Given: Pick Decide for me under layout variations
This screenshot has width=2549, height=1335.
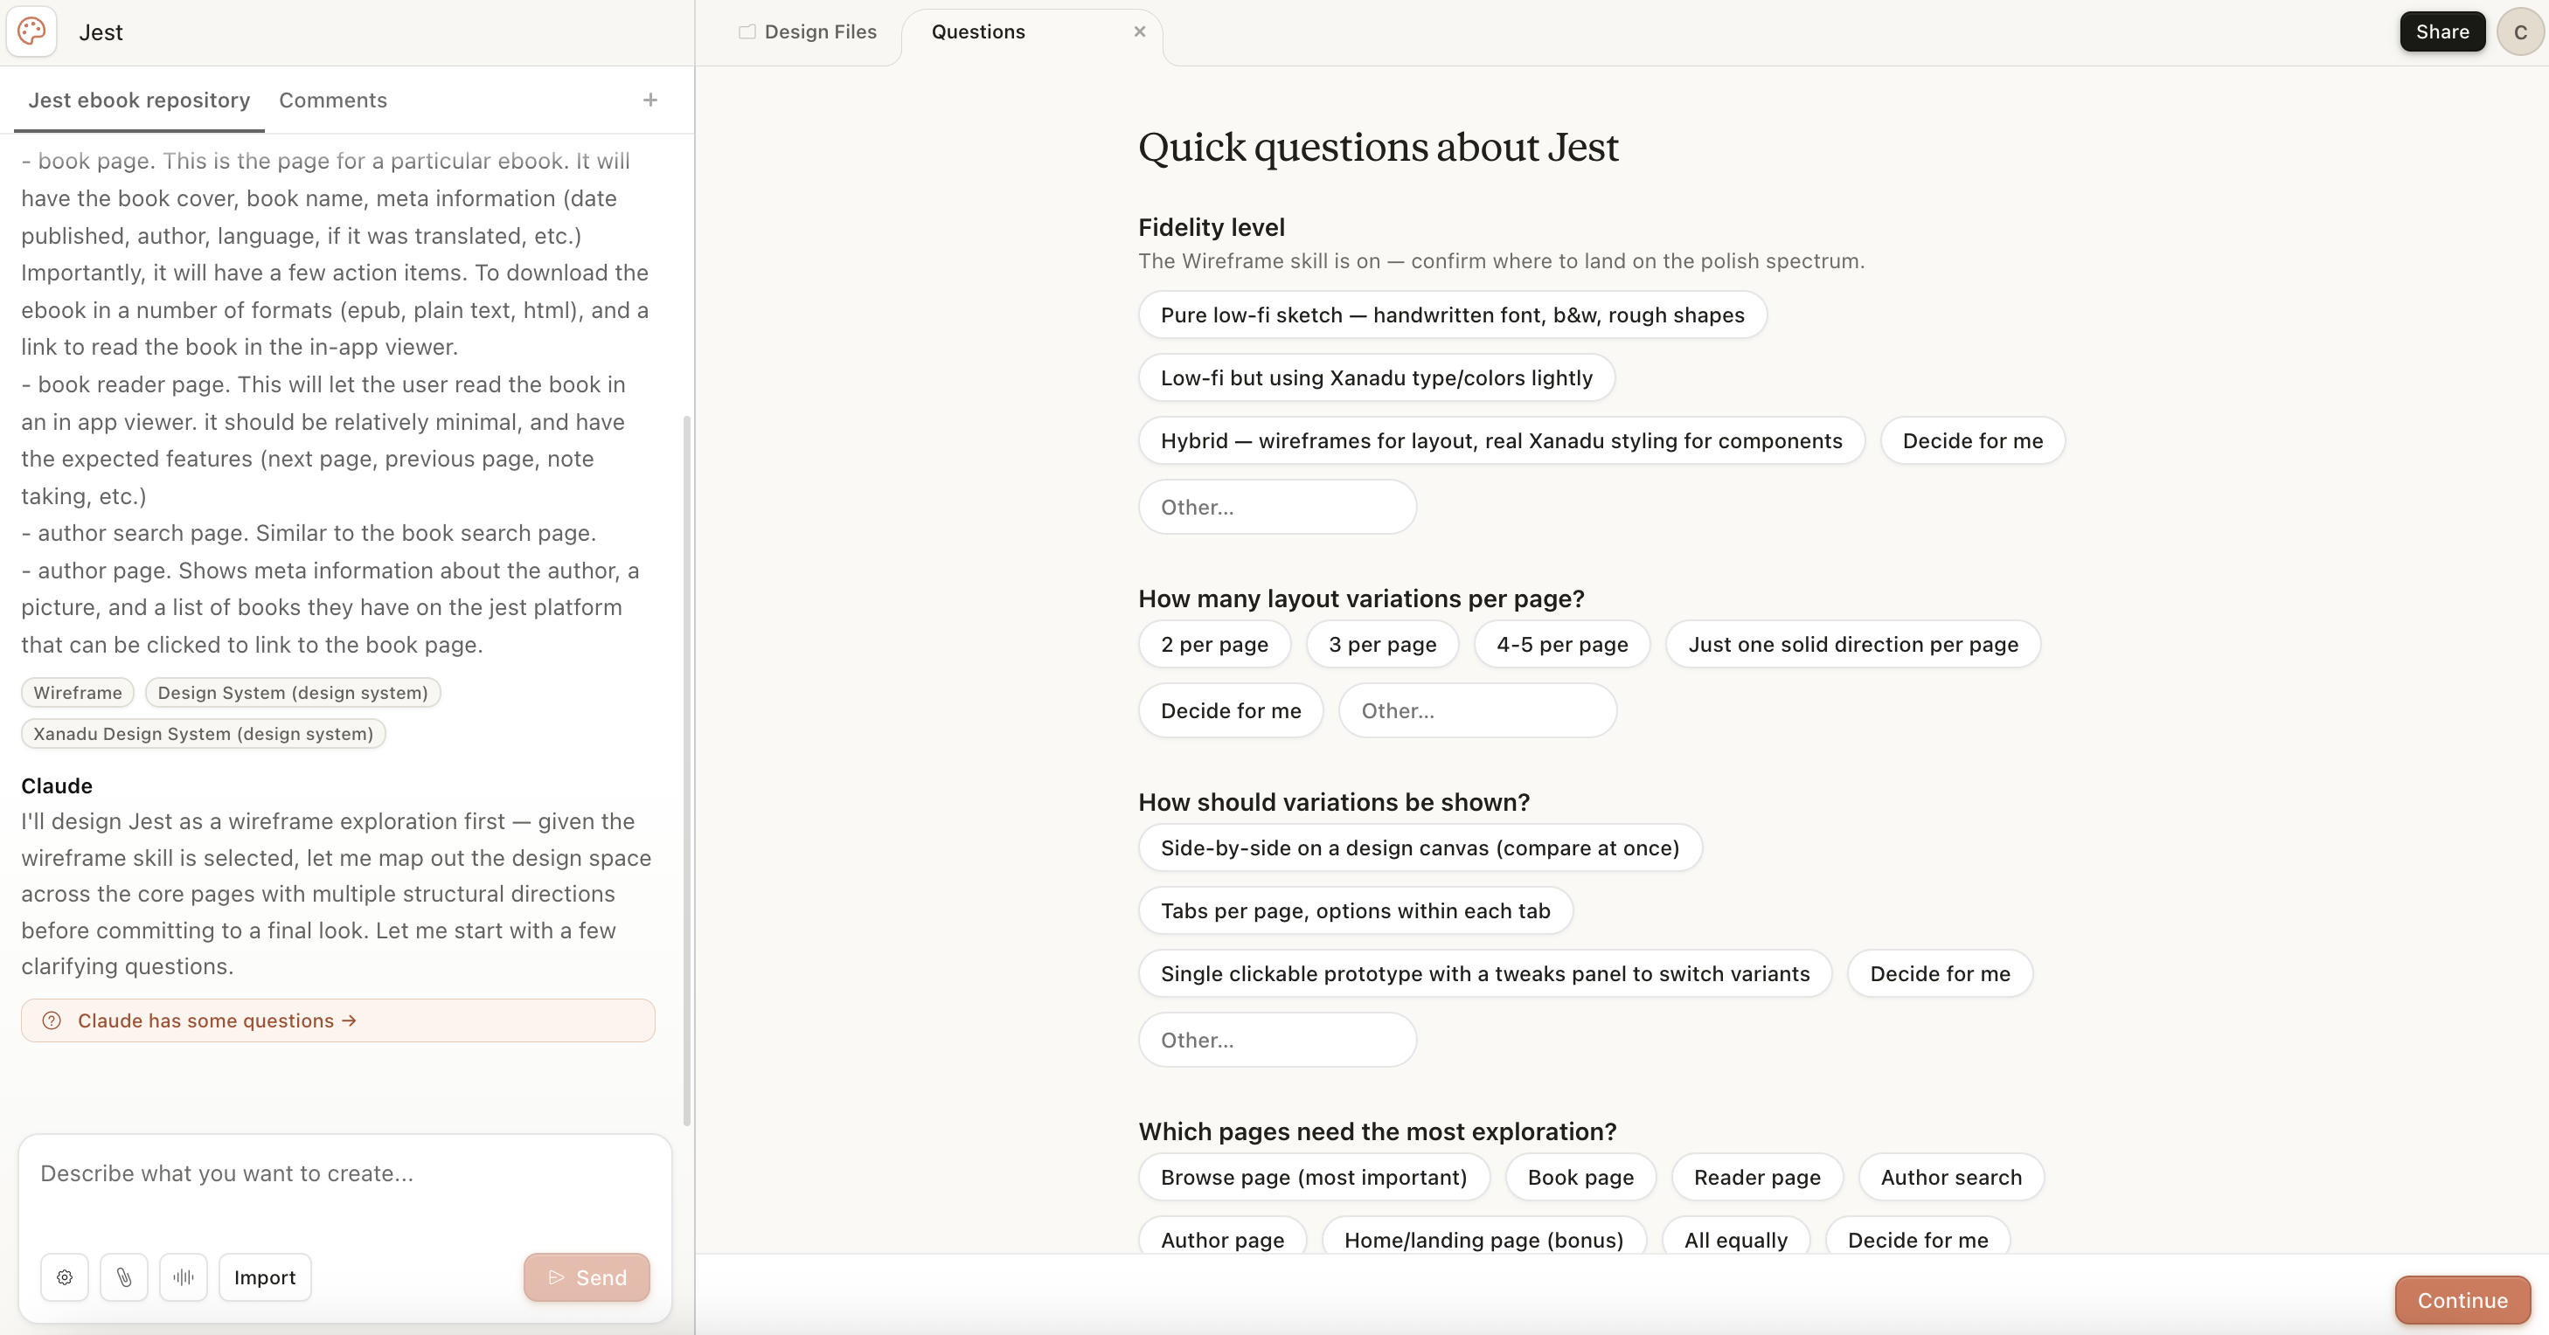Looking at the screenshot, I should 1230,710.
